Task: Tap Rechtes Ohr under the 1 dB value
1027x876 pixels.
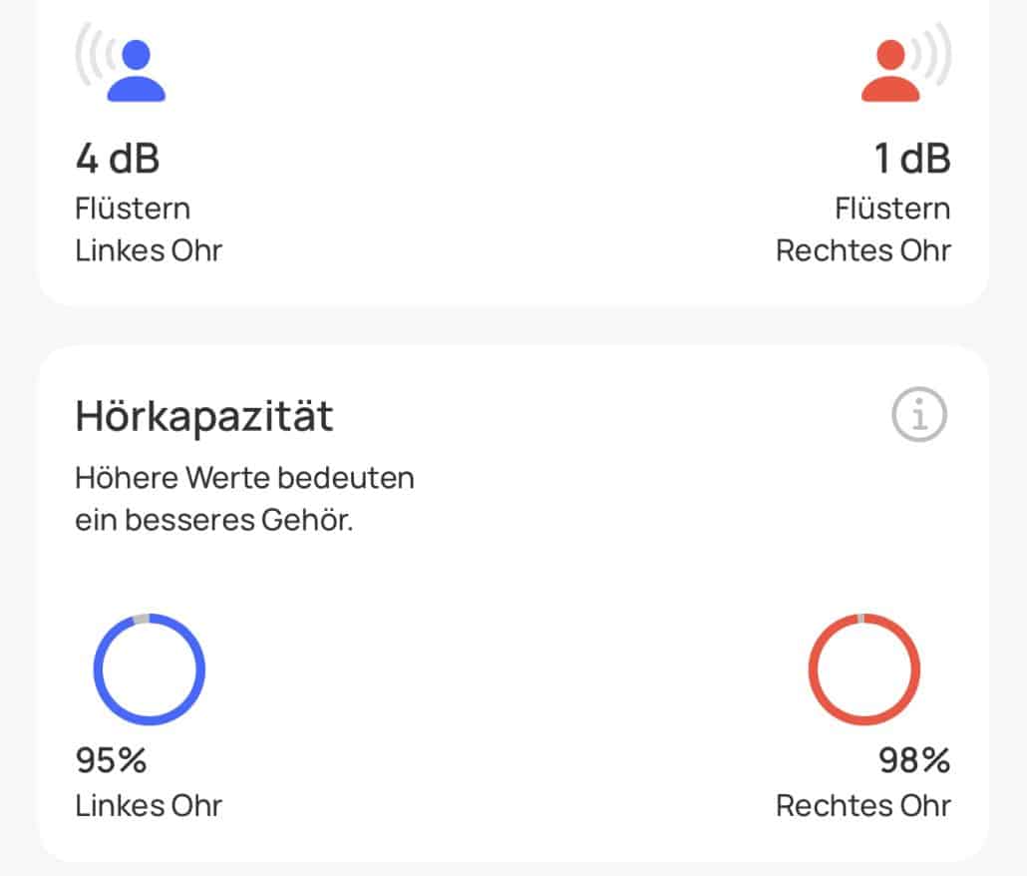Action: click(863, 249)
